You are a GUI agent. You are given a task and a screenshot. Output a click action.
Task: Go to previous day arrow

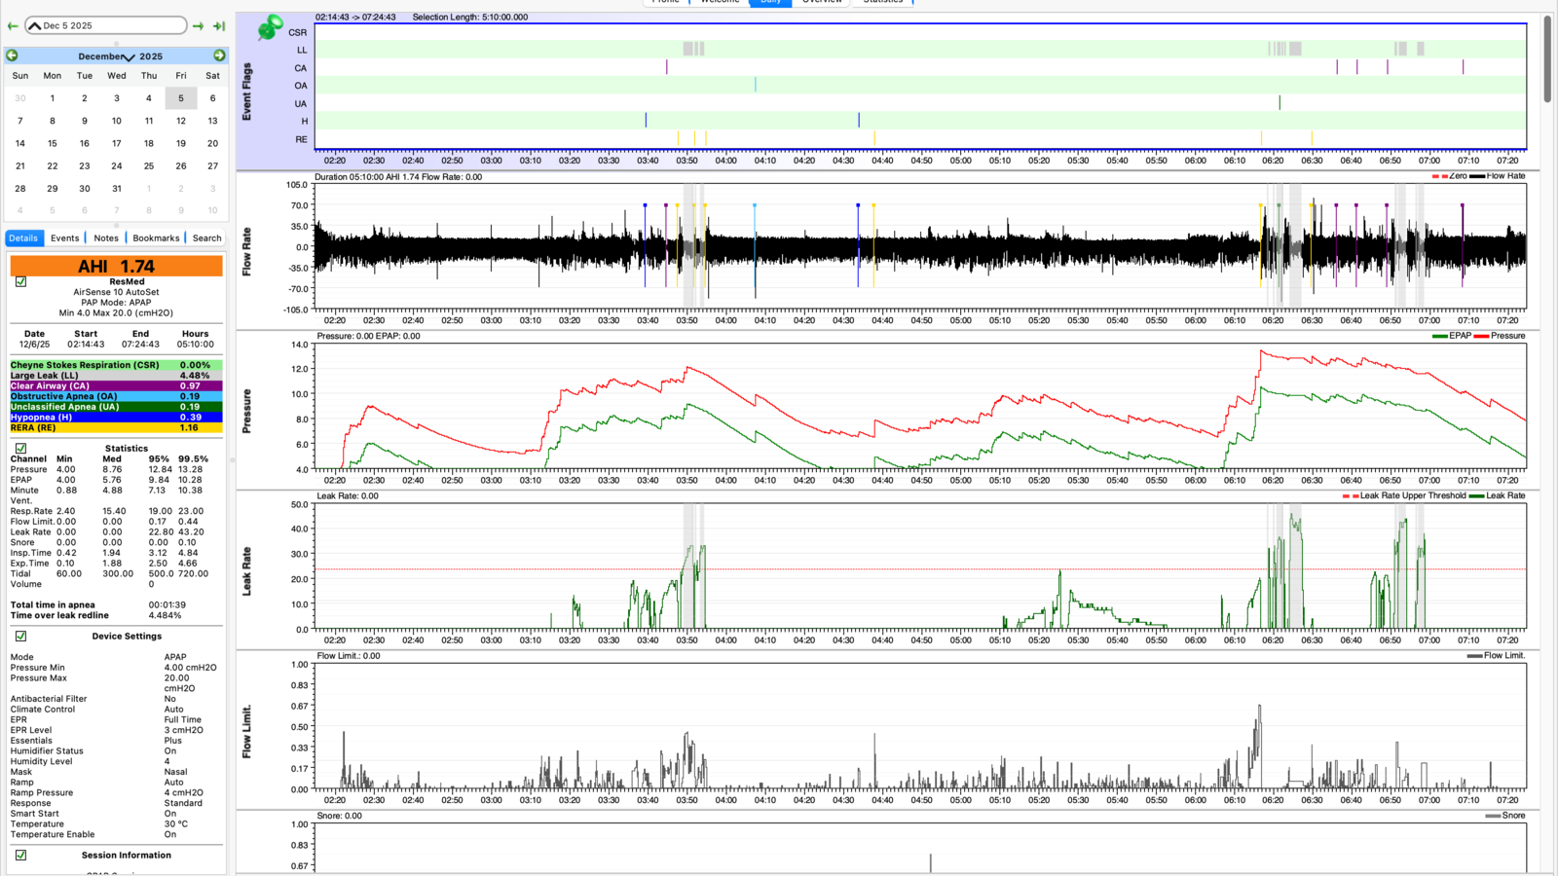[13, 26]
